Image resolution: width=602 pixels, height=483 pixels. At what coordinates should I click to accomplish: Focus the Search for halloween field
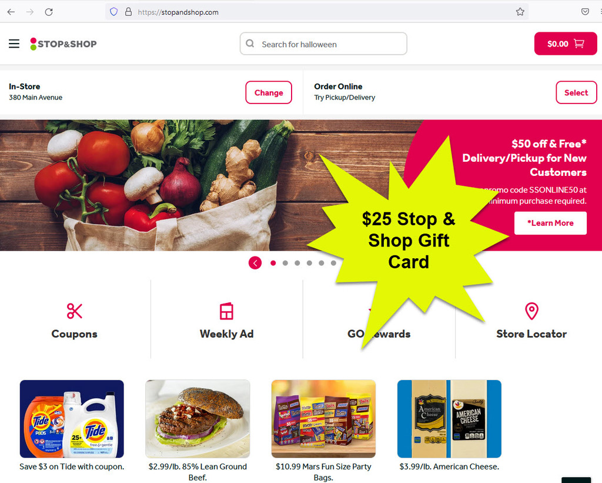tap(323, 44)
